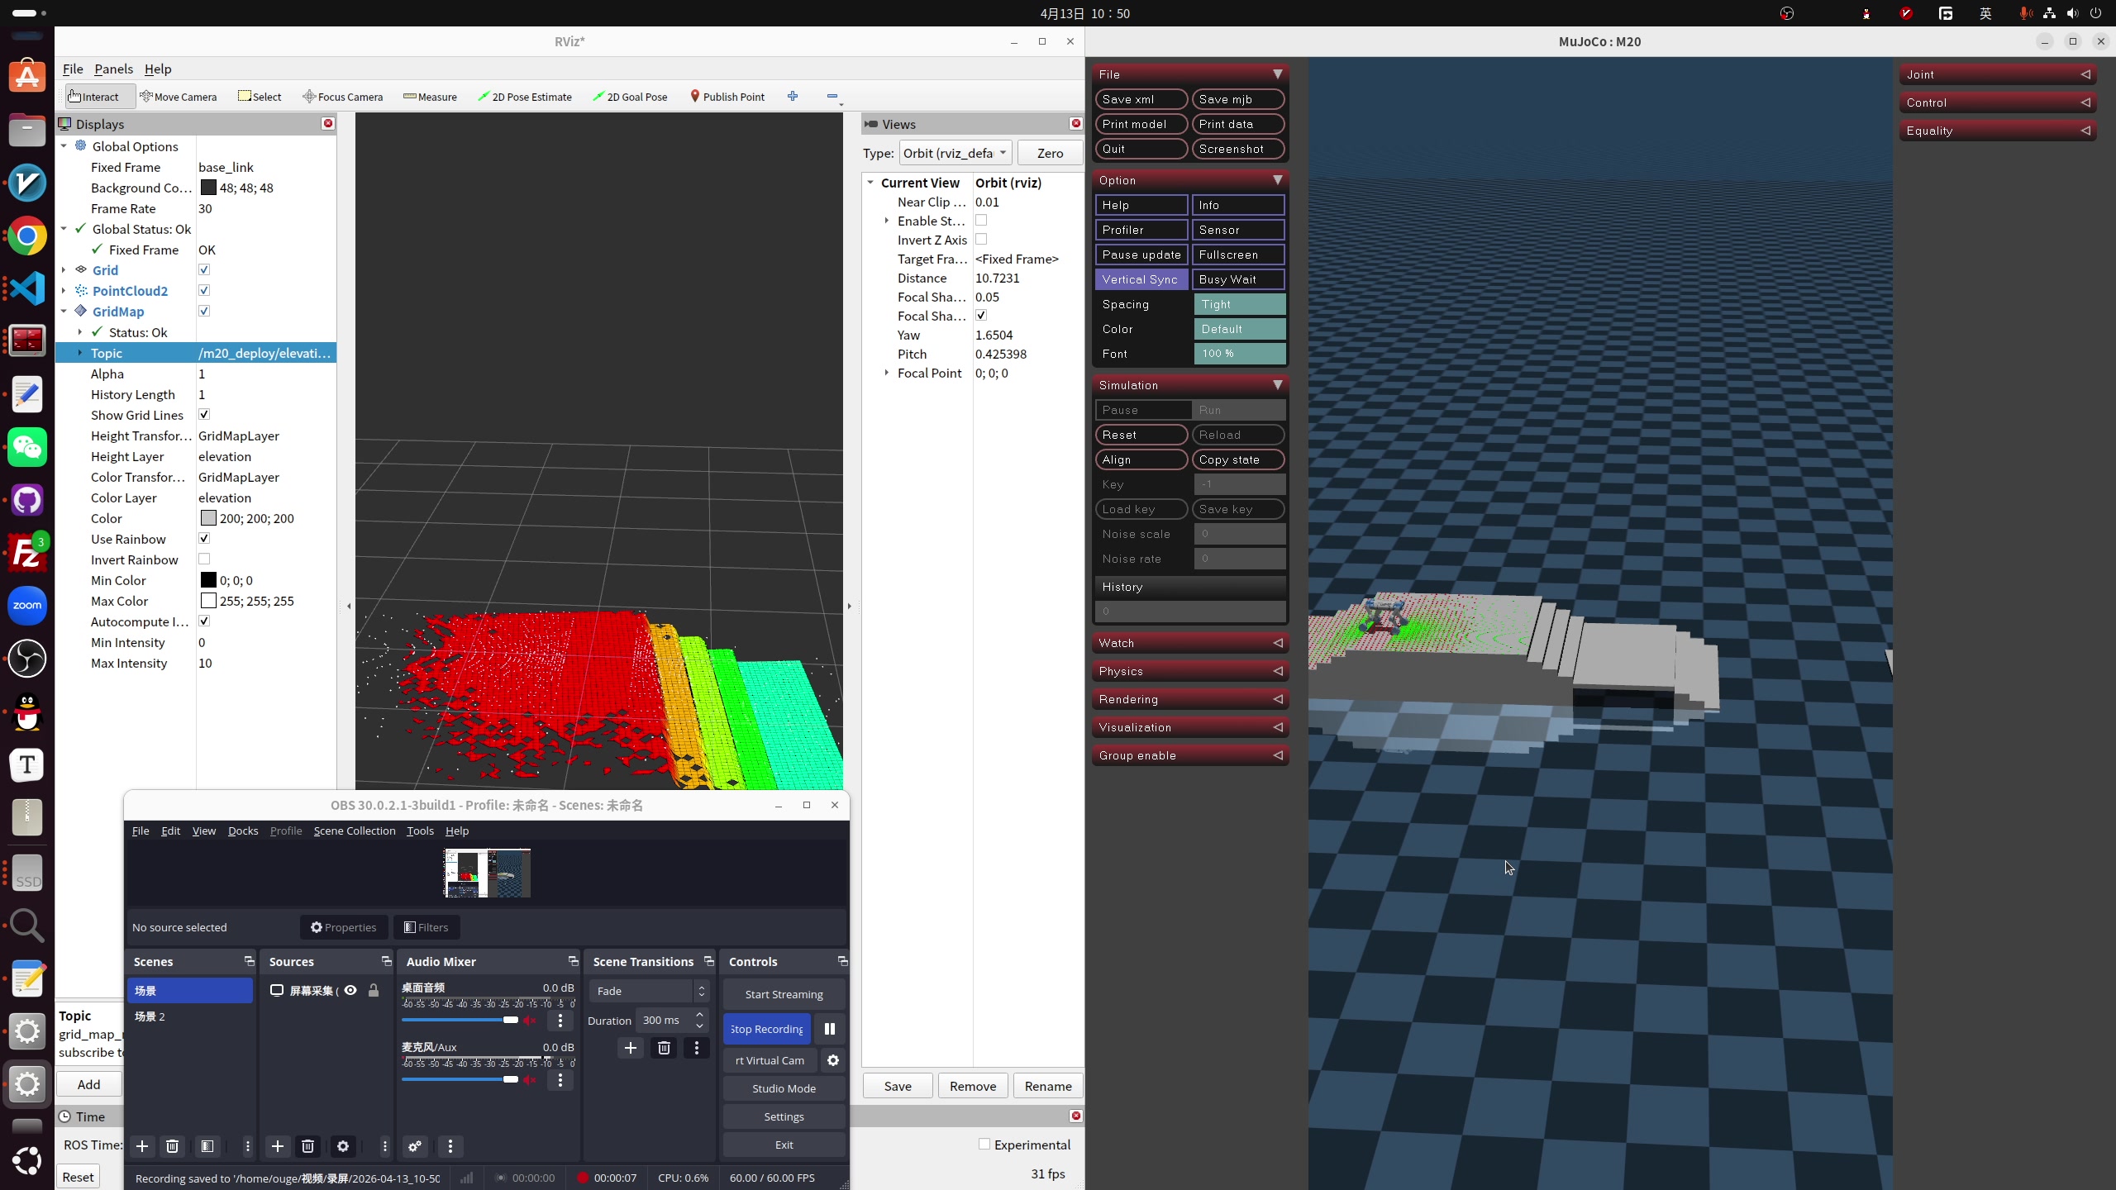
Task: Toggle the Use Rainbow checkbox
Action: [x=204, y=539]
